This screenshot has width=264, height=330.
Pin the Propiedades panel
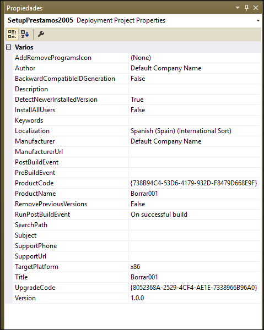[246, 8]
